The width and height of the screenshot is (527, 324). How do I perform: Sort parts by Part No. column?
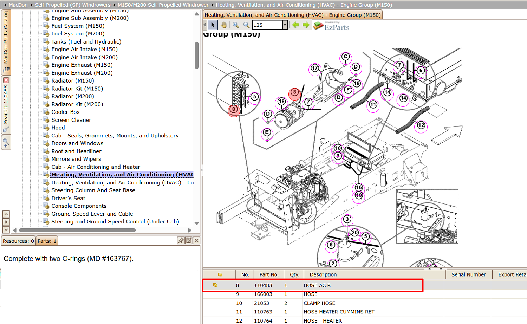(269, 274)
